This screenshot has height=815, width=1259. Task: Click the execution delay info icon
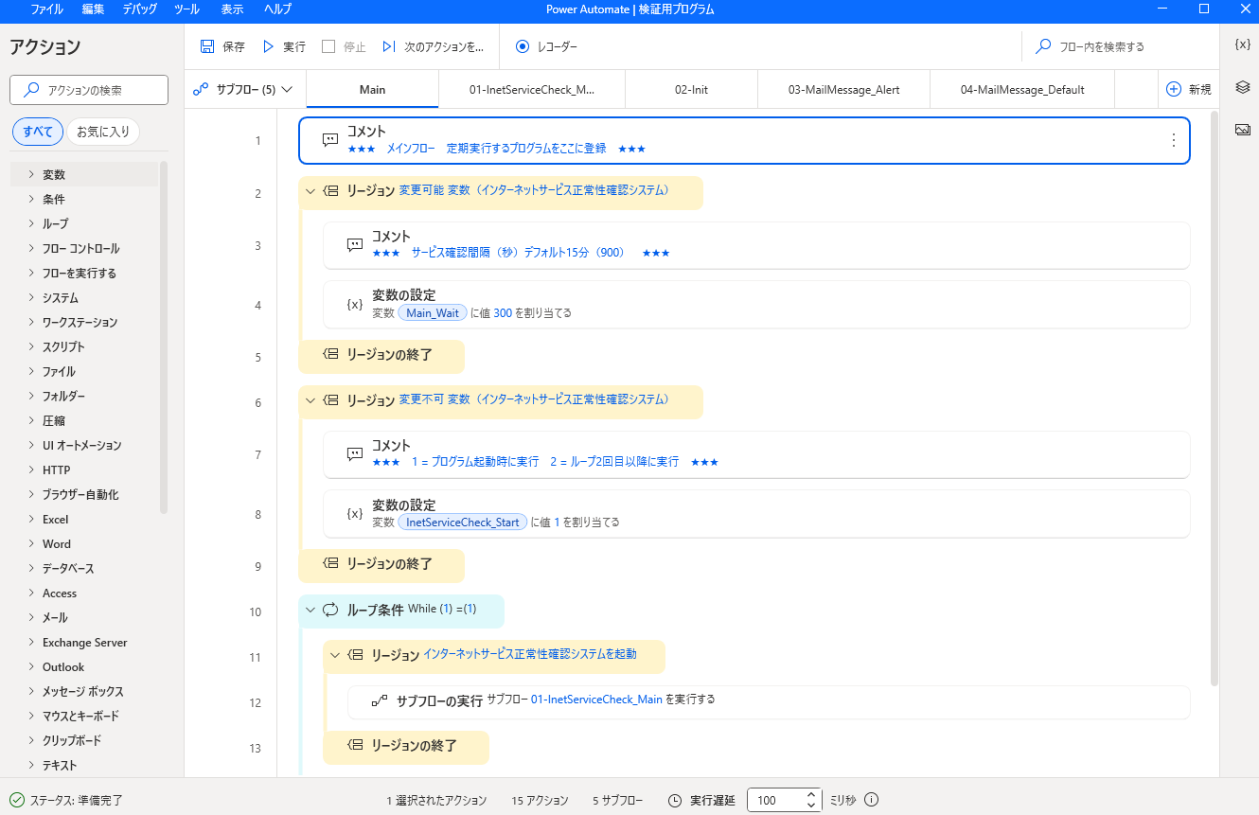click(x=872, y=800)
